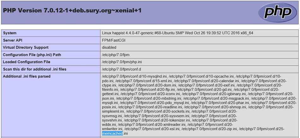This screenshot has width=300, height=138.
Task: Click the Virtual Directory Support label
Action: pos(26,47)
